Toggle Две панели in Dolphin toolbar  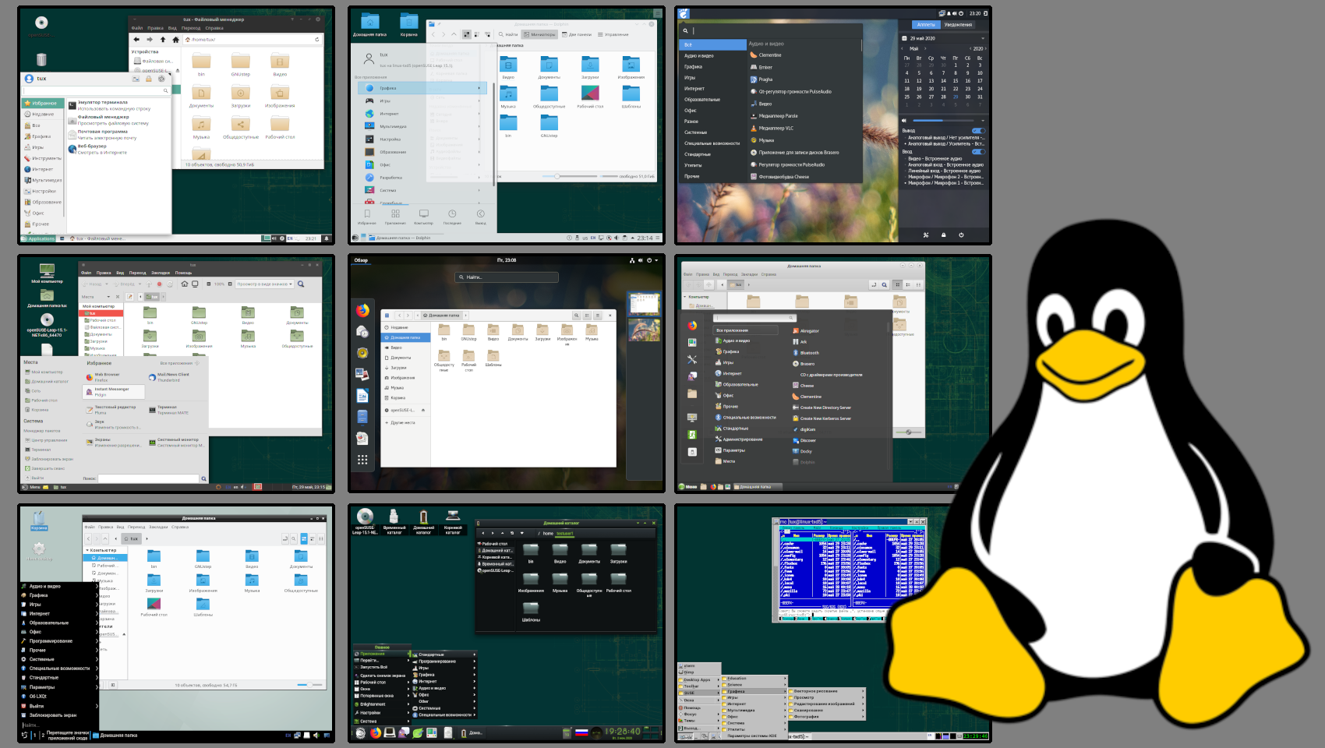click(x=577, y=34)
